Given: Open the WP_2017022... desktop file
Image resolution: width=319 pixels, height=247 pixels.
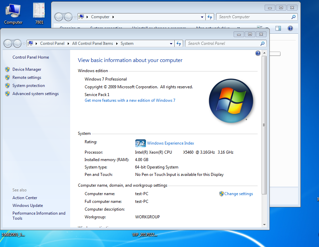Looking at the screenshot, I should [145, 235].
